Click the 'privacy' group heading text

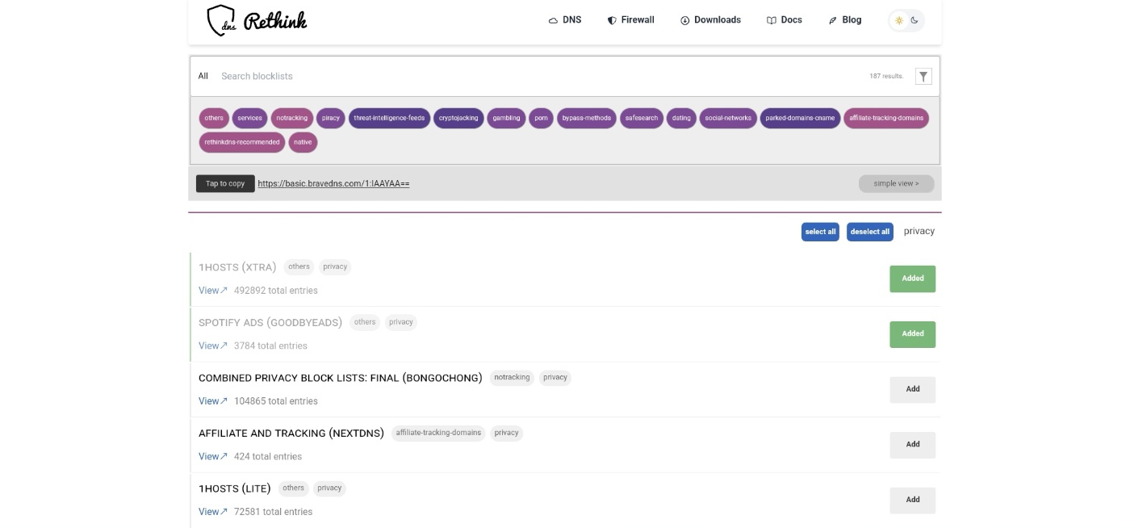click(919, 231)
